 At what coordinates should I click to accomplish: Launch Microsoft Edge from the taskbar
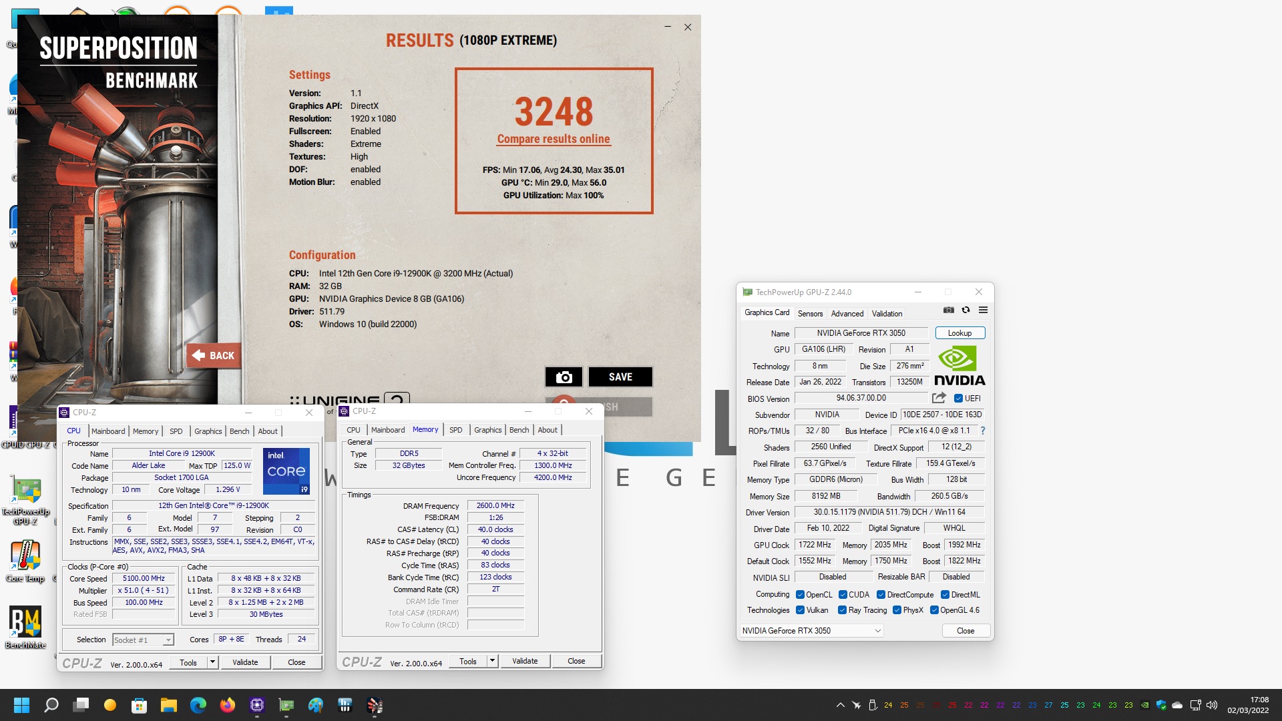pos(198,705)
